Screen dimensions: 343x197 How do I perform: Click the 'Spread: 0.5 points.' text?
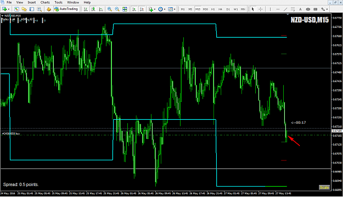point(21,184)
